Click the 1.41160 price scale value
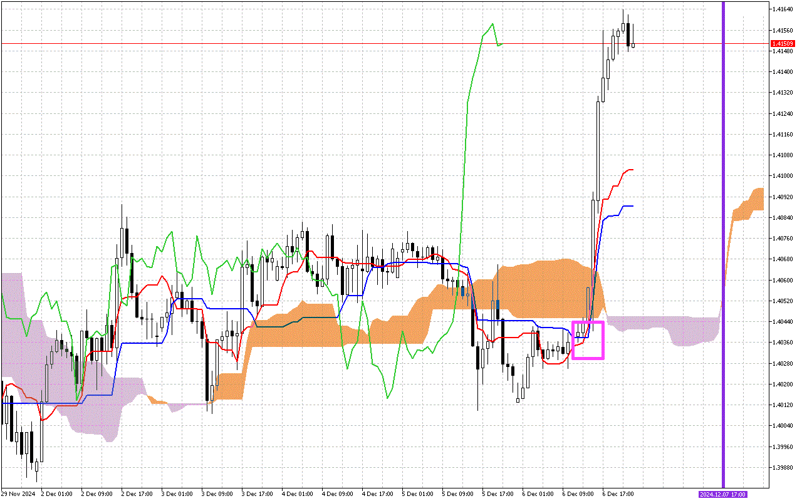Image resolution: width=802 pixels, height=501 pixels. coord(783,134)
